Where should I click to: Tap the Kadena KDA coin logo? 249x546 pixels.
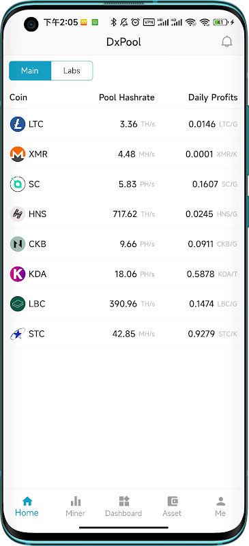coord(18,274)
